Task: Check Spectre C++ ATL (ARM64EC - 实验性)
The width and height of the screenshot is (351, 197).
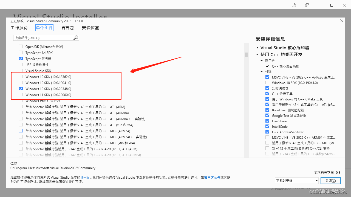Action: tap(21, 119)
